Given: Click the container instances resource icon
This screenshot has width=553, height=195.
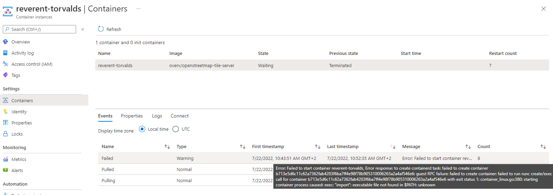Looking at the screenshot, I should point(8,11).
